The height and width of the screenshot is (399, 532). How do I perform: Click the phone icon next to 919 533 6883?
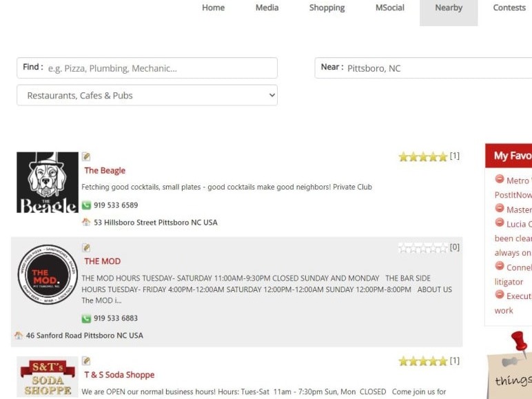point(86,318)
